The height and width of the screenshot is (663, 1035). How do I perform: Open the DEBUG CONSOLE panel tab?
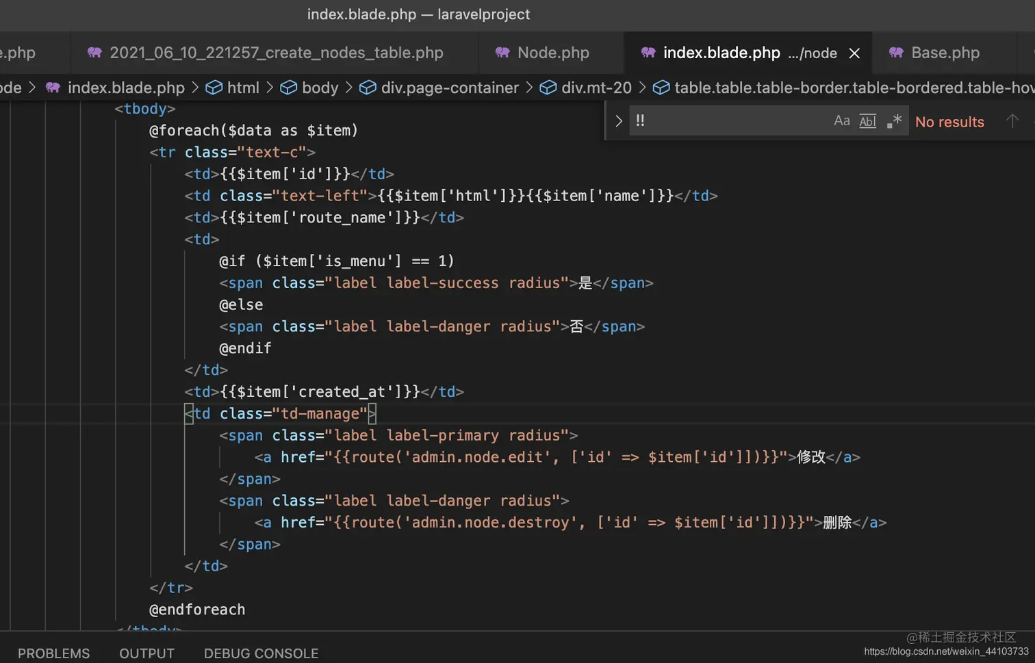coord(261,653)
